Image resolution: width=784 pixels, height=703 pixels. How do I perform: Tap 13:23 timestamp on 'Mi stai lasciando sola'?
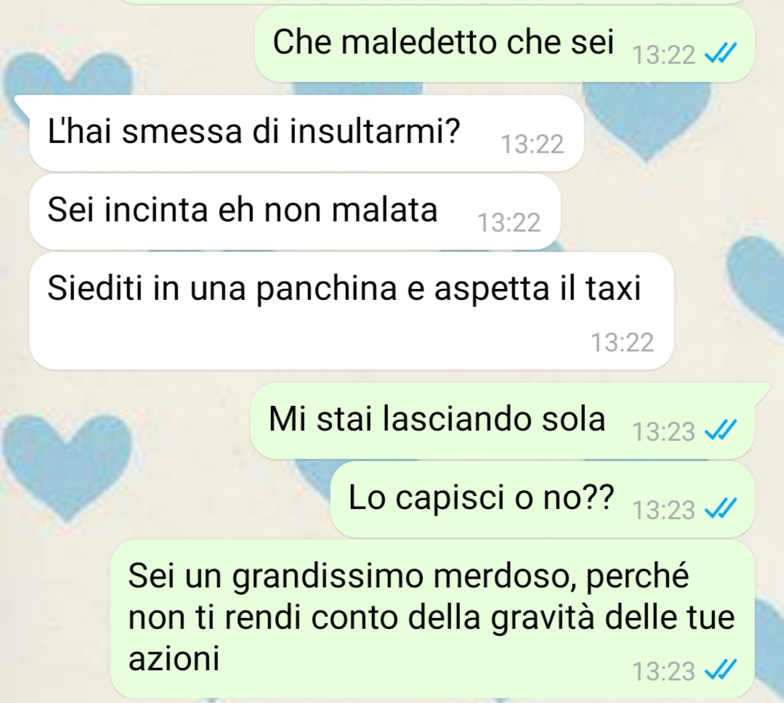click(x=663, y=431)
